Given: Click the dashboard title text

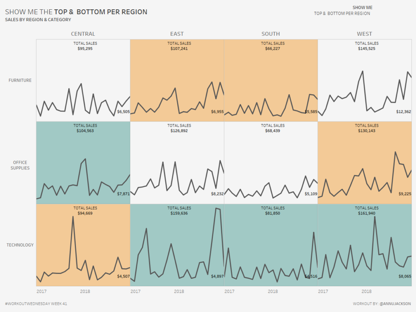Looking at the screenshot, I should [x=76, y=12].
